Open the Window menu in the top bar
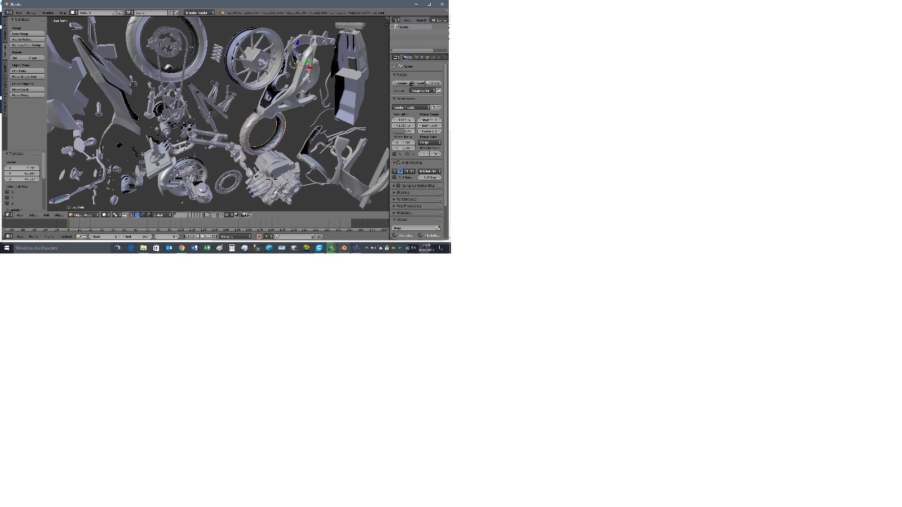 pos(48,12)
